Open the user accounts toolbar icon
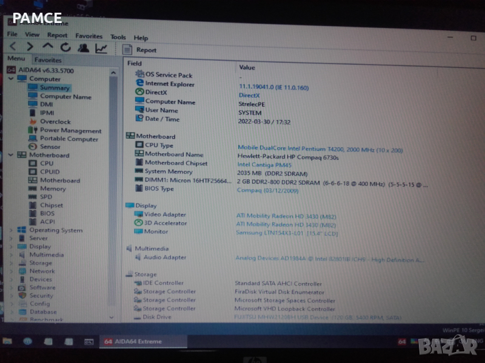Screen dimensions: 485x363 (83, 48)
